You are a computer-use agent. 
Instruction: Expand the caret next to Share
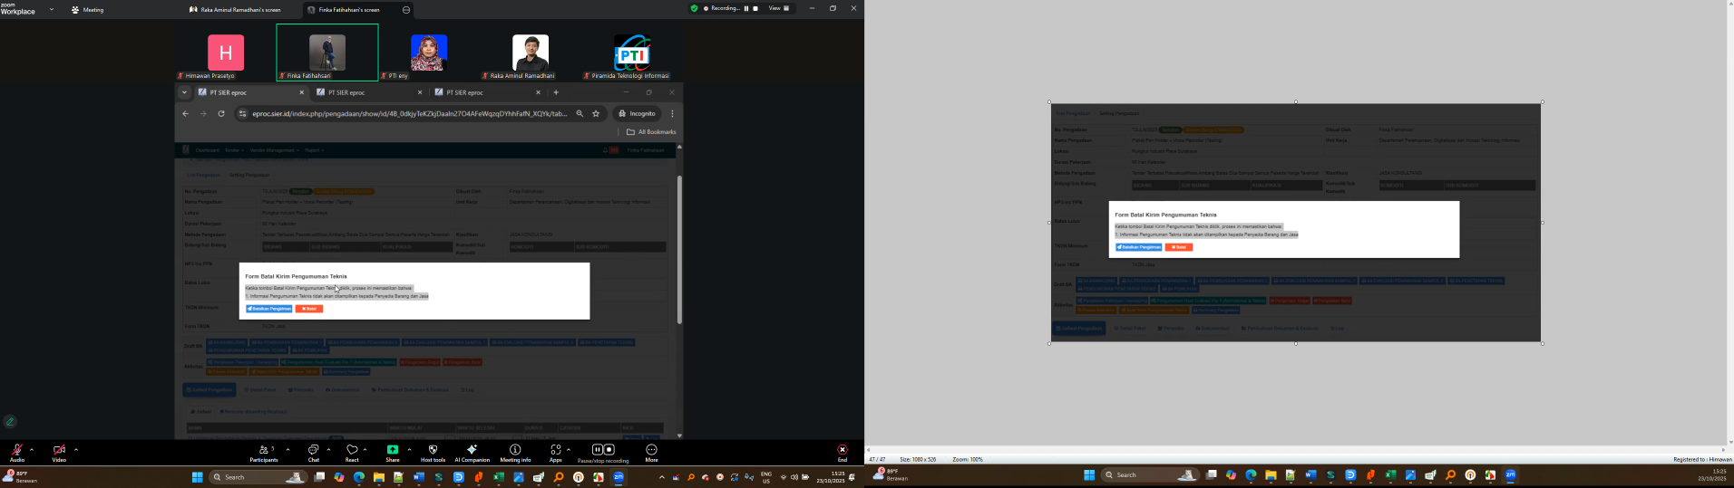pyautogui.click(x=409, y=449)
